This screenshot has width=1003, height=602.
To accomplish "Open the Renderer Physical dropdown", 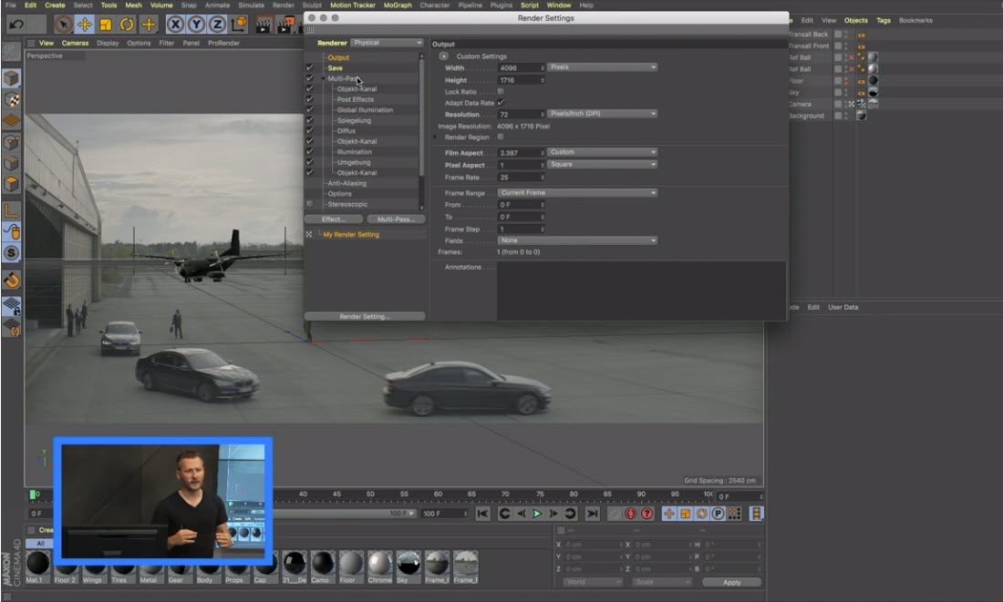I will (x=388, y=43).
